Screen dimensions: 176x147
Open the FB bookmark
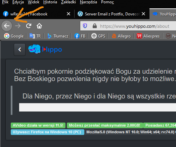point(80,36)
